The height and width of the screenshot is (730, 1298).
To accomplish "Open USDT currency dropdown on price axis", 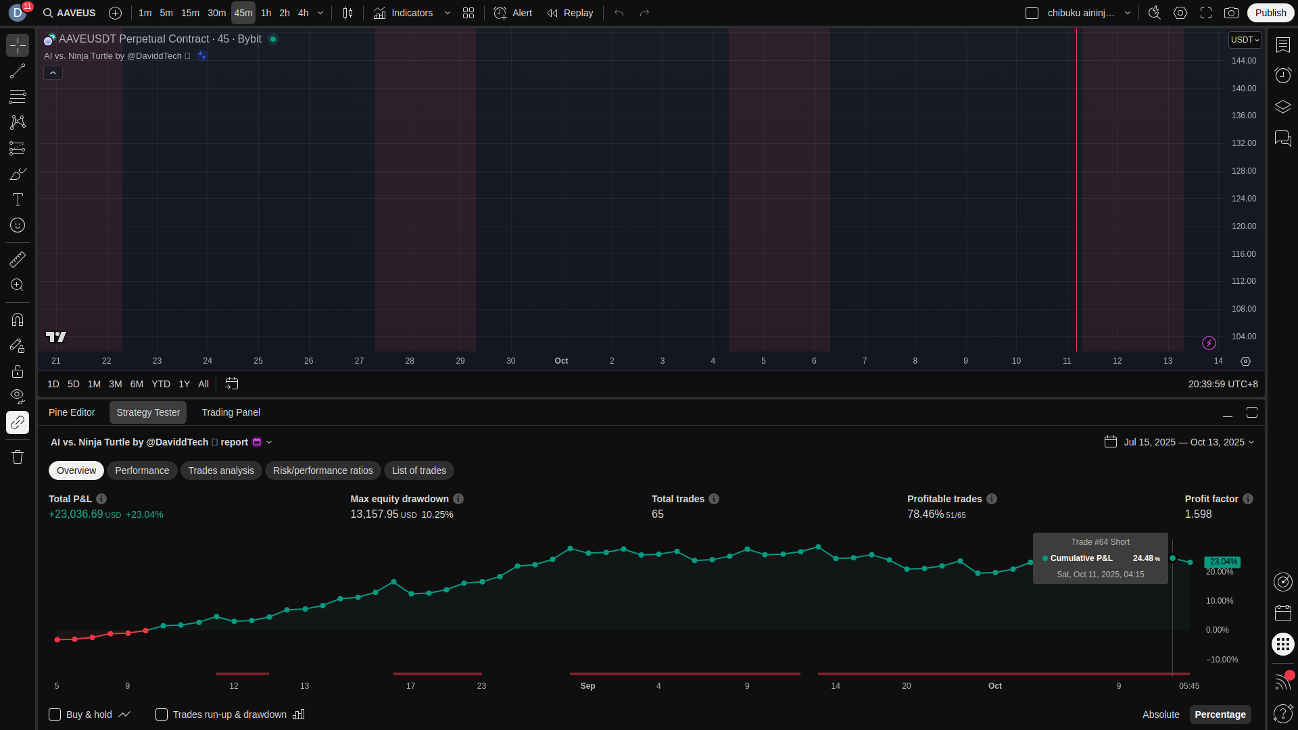I will [1245, 40].
